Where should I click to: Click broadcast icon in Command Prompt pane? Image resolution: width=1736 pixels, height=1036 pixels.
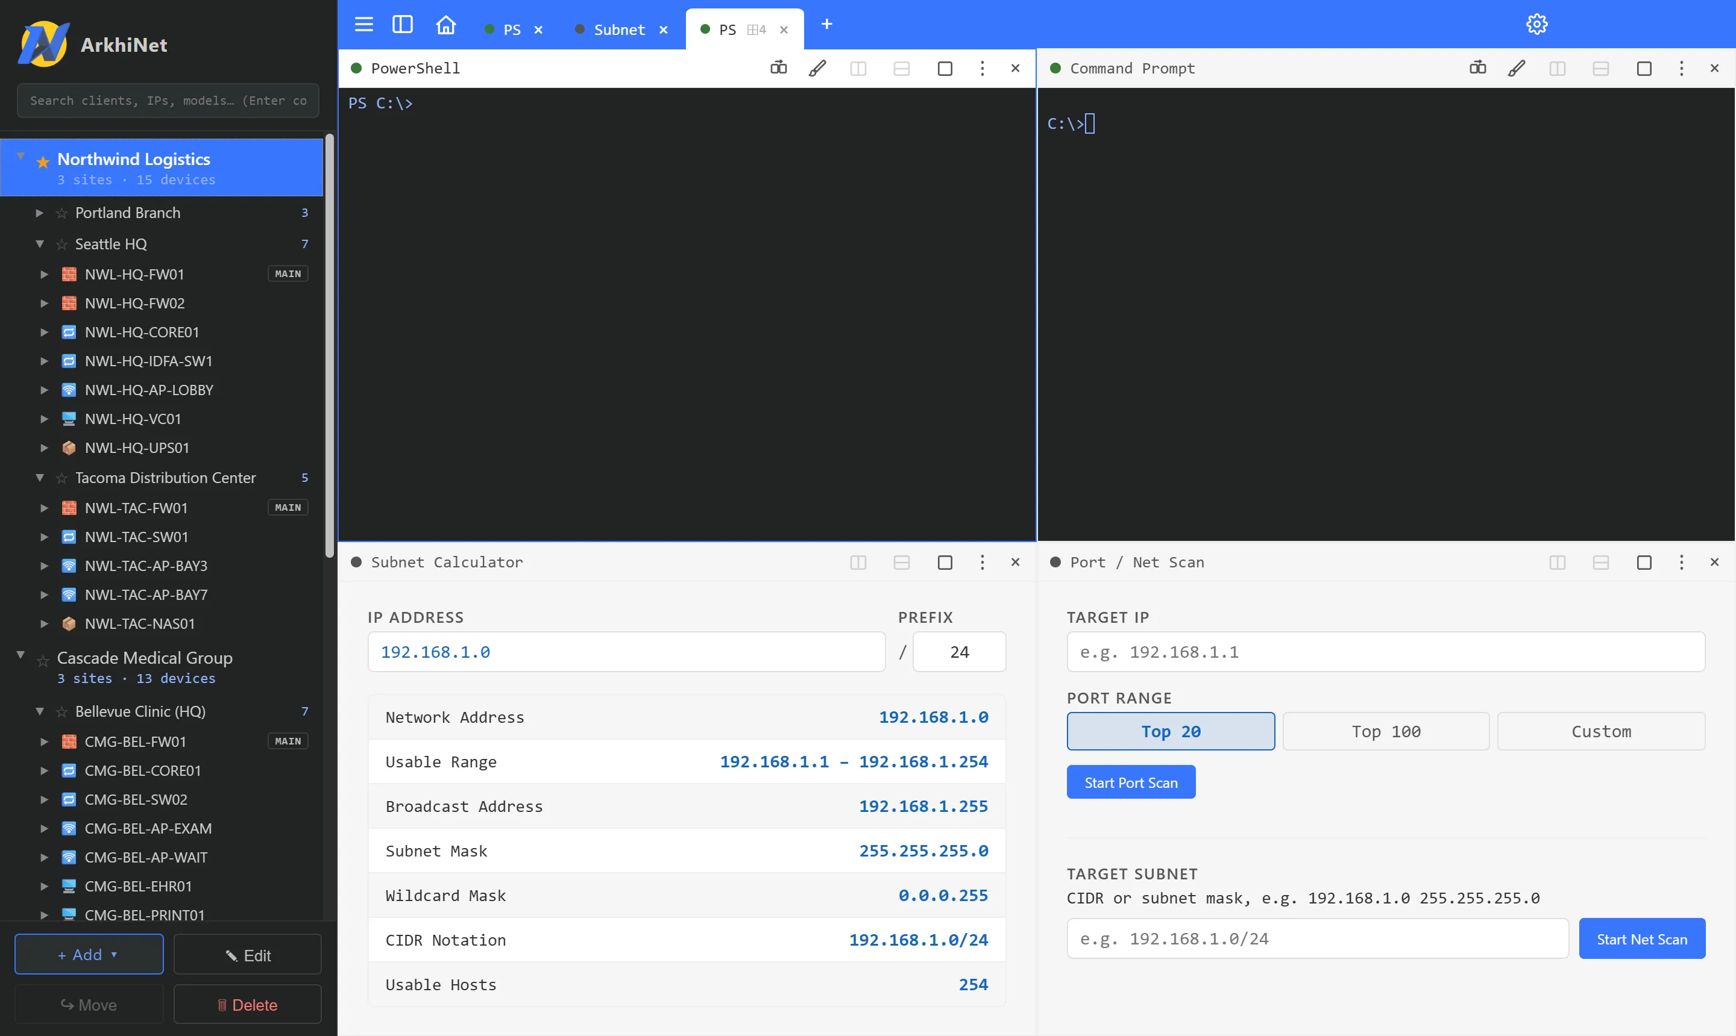tap(1477, 69)
